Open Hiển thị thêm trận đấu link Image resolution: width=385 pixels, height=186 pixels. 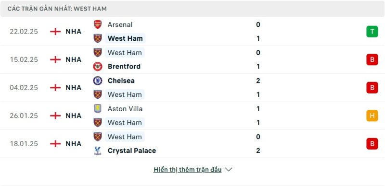[x=187, y=170]
